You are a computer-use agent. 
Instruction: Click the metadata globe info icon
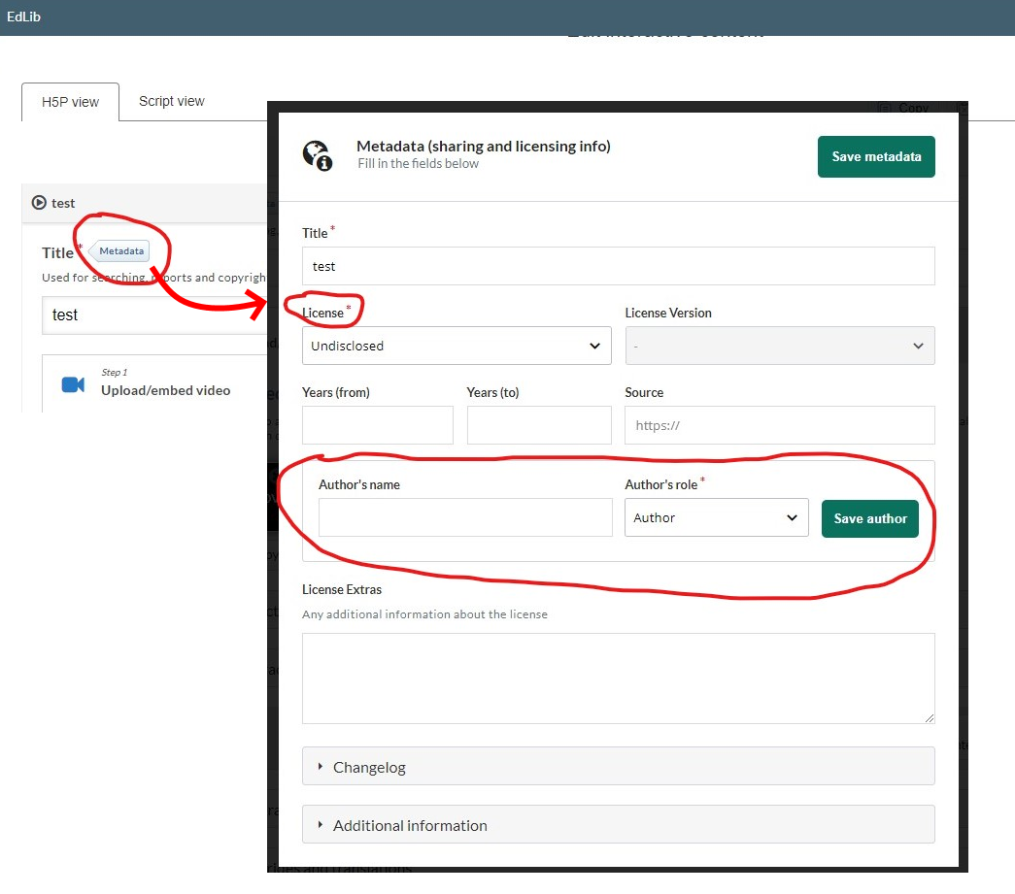[318, 155]
